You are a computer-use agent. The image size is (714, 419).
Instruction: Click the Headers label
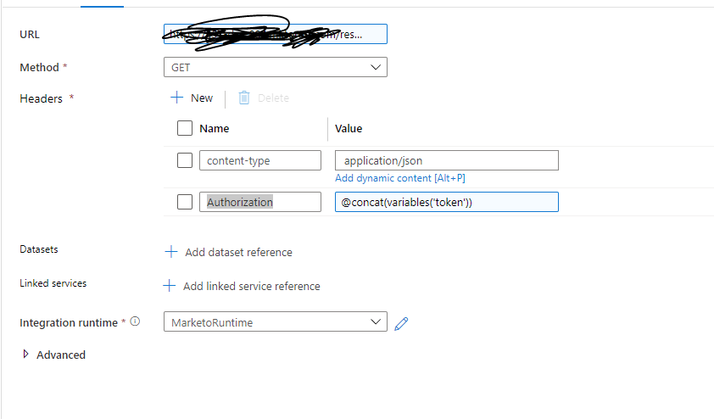[41, 99]
